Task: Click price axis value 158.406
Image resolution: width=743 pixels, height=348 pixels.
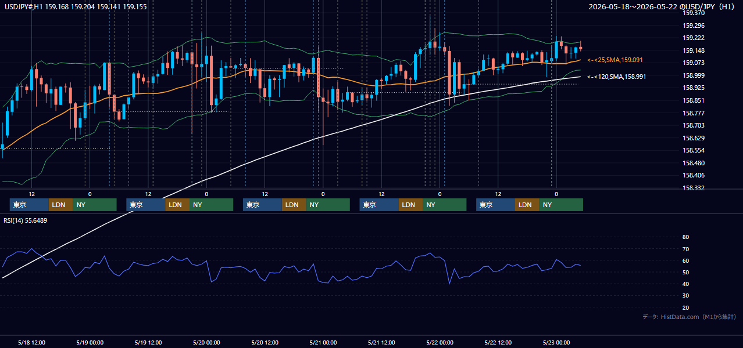Action: (694, 175)
